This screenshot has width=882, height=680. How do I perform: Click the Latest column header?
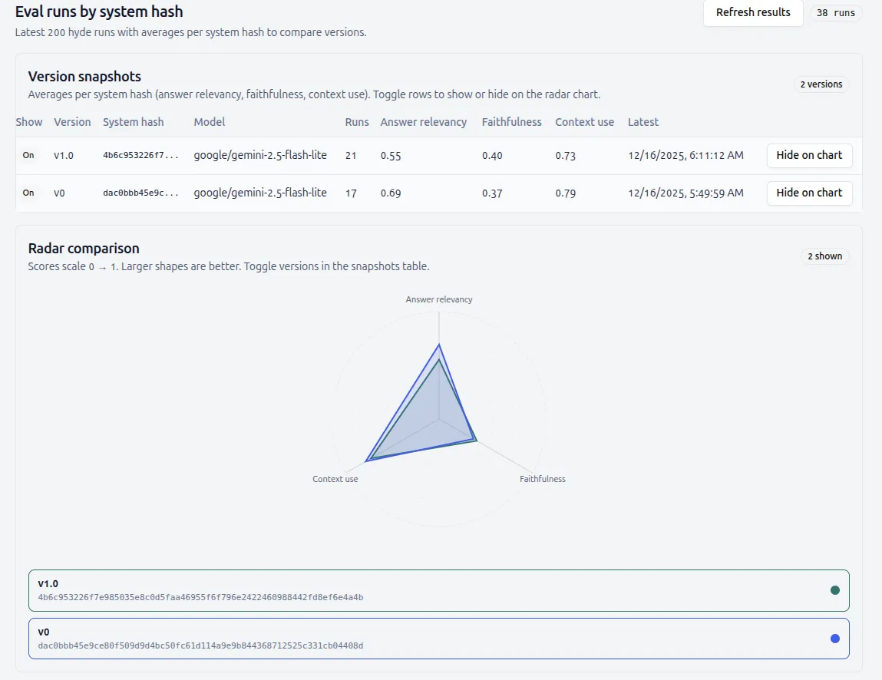(643, 122)
